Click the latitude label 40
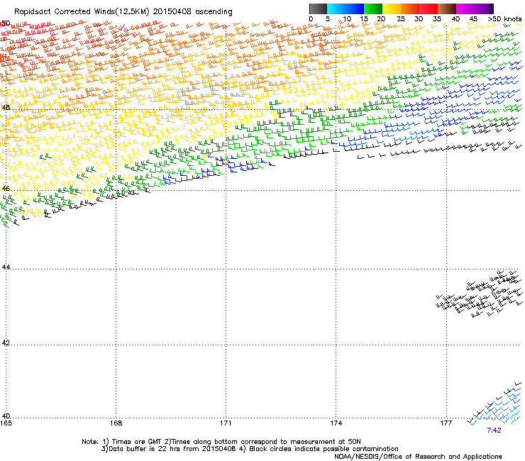 point(6,416)
